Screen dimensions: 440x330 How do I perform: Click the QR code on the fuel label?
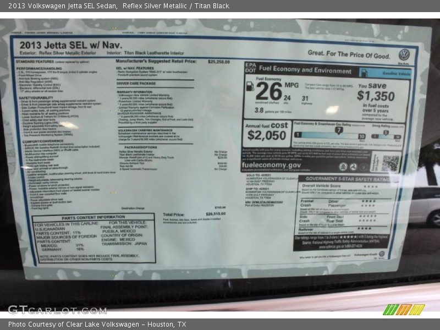click(391, 163)
